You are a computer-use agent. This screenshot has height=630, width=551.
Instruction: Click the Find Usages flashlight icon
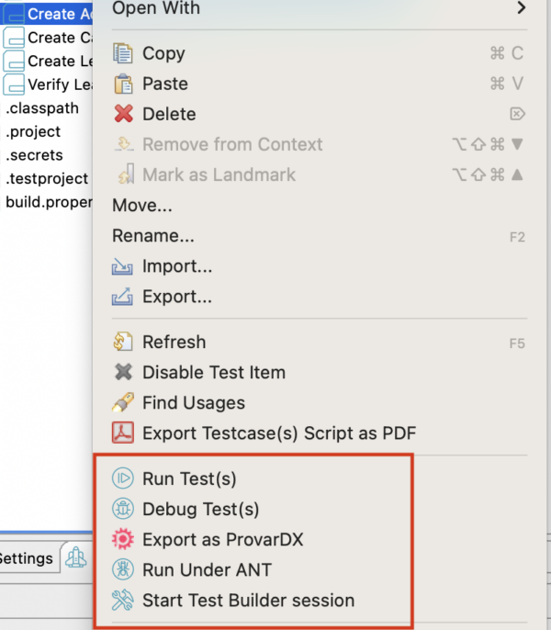point(122,402)
